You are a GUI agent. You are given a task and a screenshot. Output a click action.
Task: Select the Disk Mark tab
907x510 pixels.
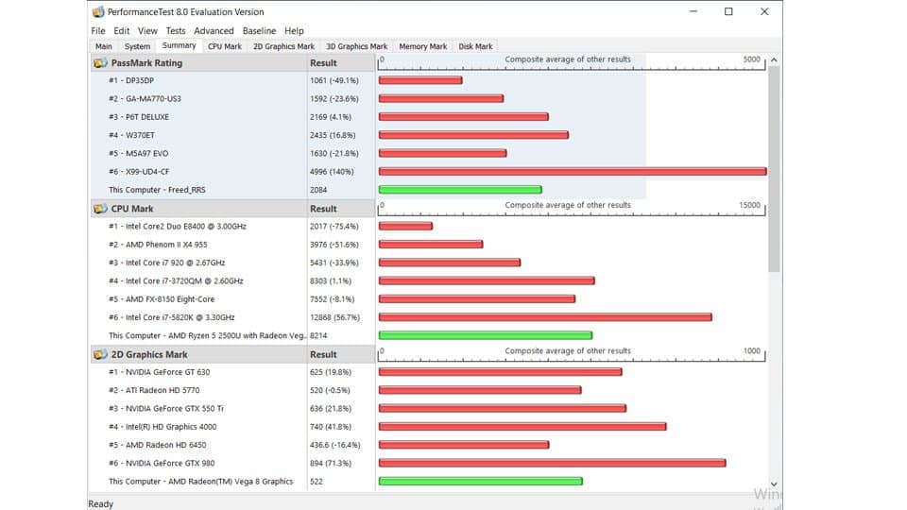point(475,46)
